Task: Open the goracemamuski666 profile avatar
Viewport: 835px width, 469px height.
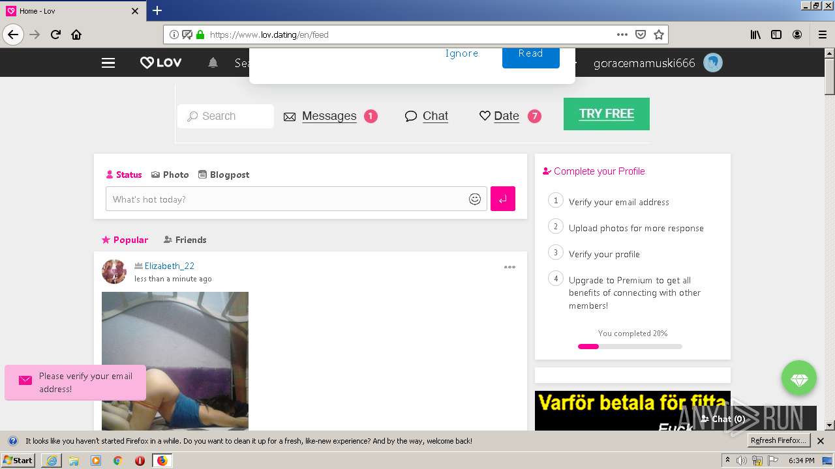Action: coord(713,63)
